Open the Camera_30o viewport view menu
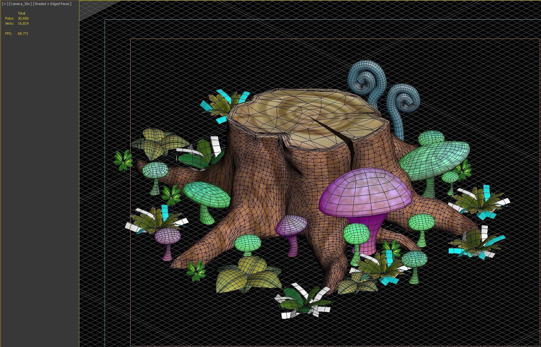This screenshot has width=541, height=347. click(x=20, y=4)
